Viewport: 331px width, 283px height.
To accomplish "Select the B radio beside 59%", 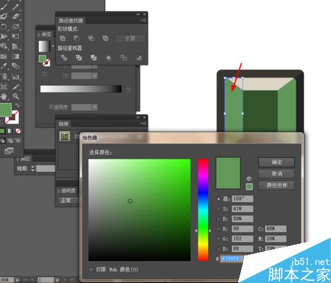I will pos(218,219).
